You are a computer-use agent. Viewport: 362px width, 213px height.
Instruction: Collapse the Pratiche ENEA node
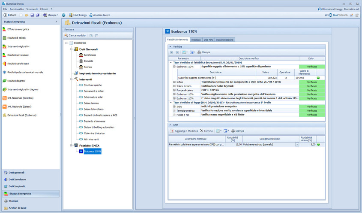(x=72, y=146)
